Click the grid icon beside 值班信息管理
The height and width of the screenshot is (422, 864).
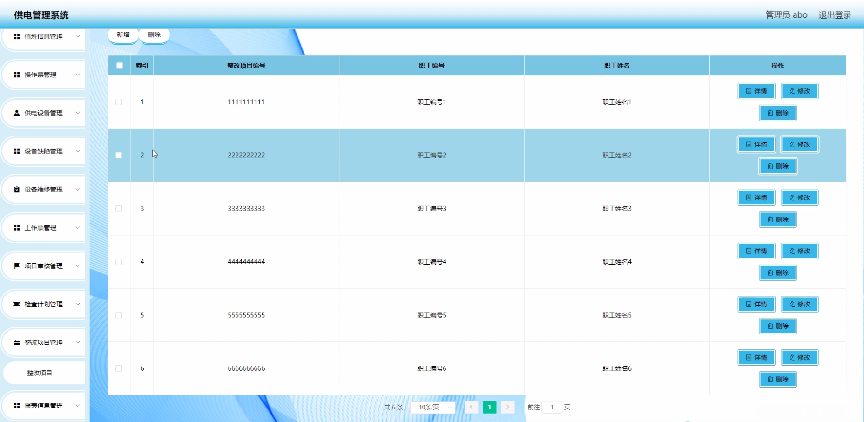[x=17, y=36]
